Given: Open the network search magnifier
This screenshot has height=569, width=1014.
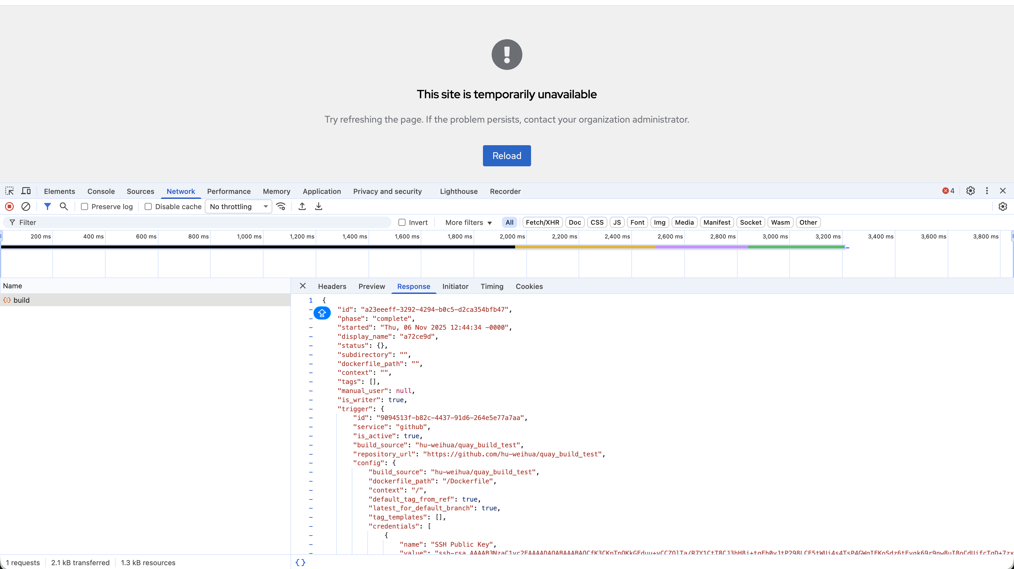Looking at the screenshot, I should [x=64, y=206].
